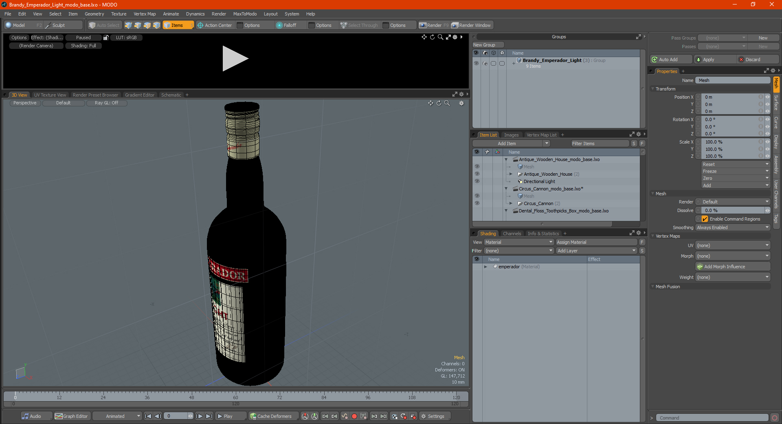Open the Add Item dropdown

511,144
